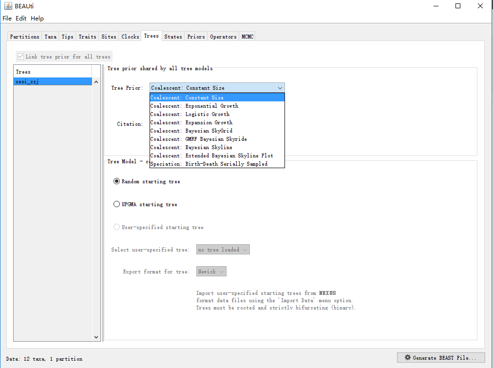The height and width of the screenshot is (368, 493).
Task: Switch to the Taxa tab
Action: (x=50, y=37)
